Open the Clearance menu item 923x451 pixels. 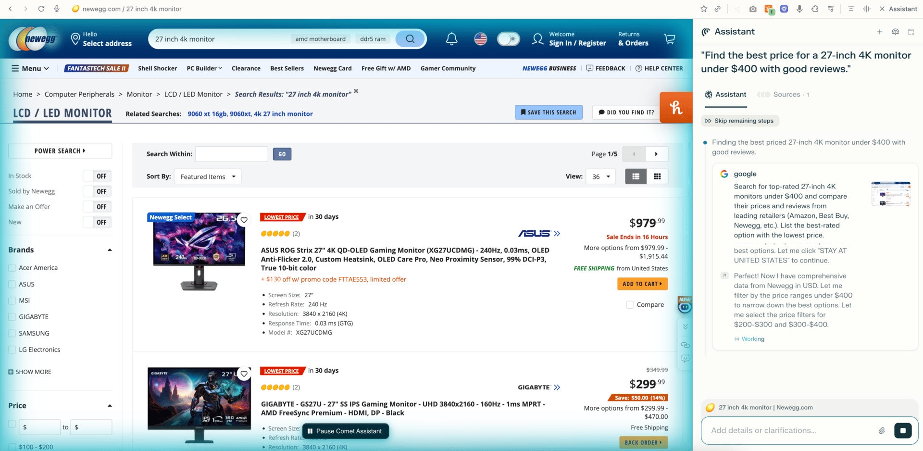coord(246,68)
